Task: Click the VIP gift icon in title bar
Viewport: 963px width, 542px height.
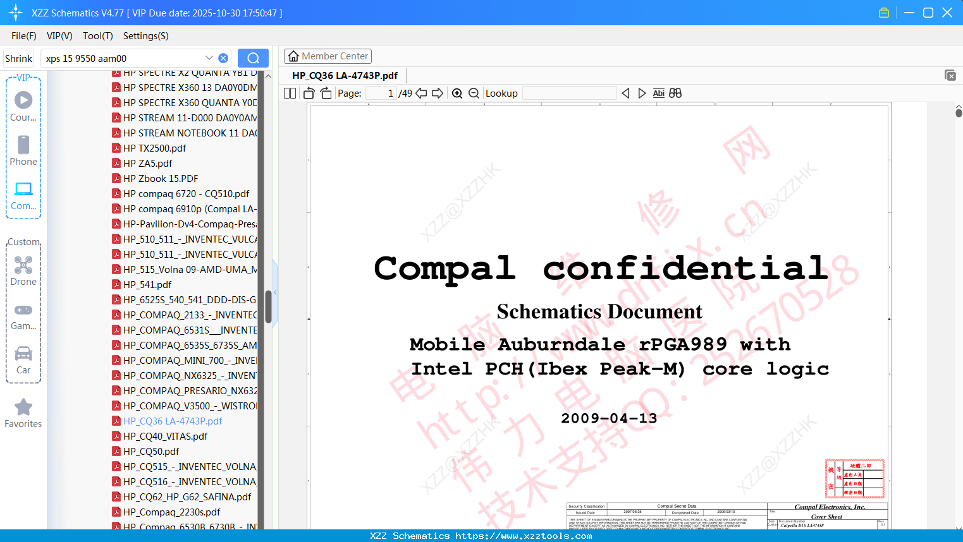Action: tap(884, 13)
